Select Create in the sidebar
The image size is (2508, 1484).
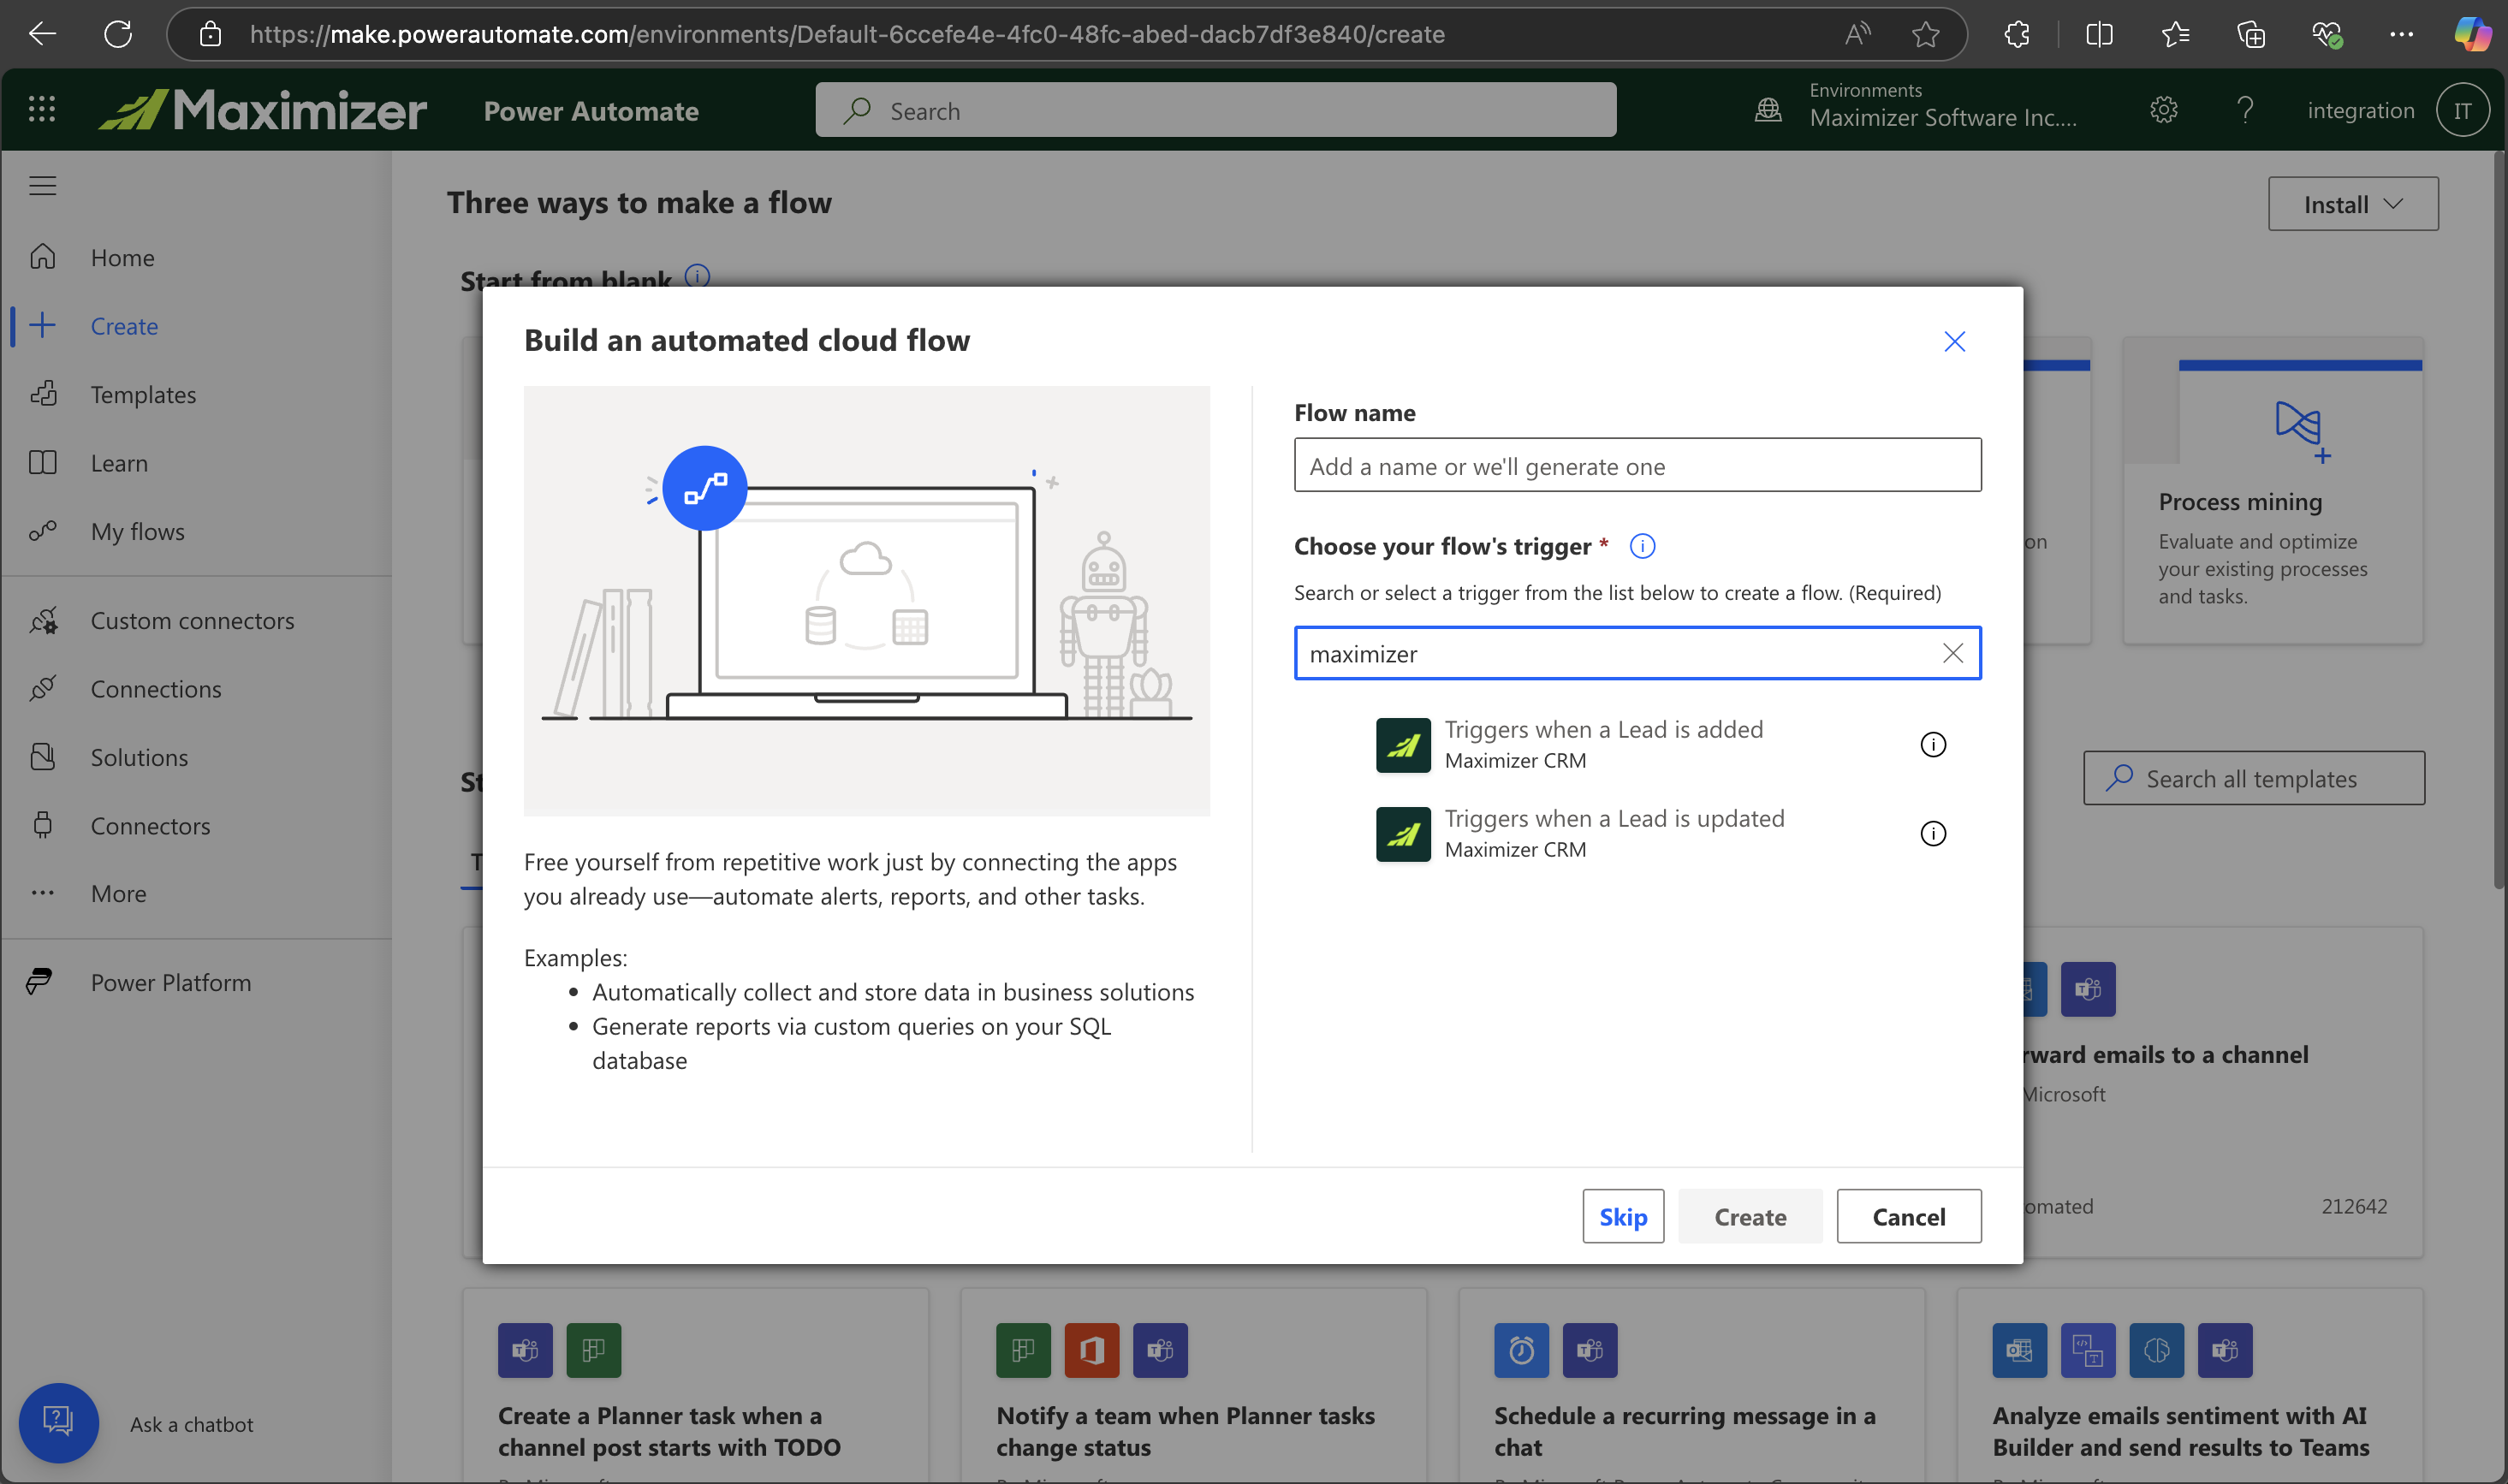point(124,326)
